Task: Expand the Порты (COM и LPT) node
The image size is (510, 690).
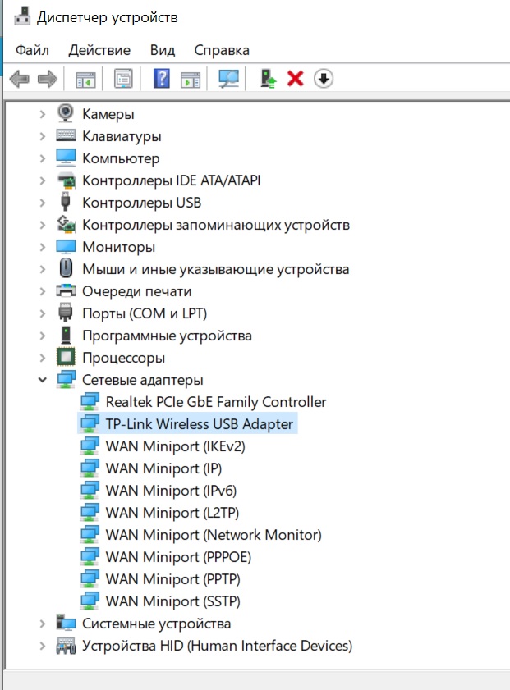Action: click(42, 313)
